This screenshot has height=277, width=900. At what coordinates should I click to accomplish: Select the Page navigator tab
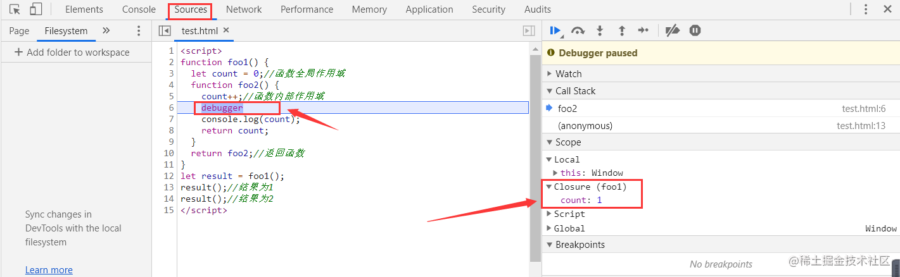(x=19, y=30)
